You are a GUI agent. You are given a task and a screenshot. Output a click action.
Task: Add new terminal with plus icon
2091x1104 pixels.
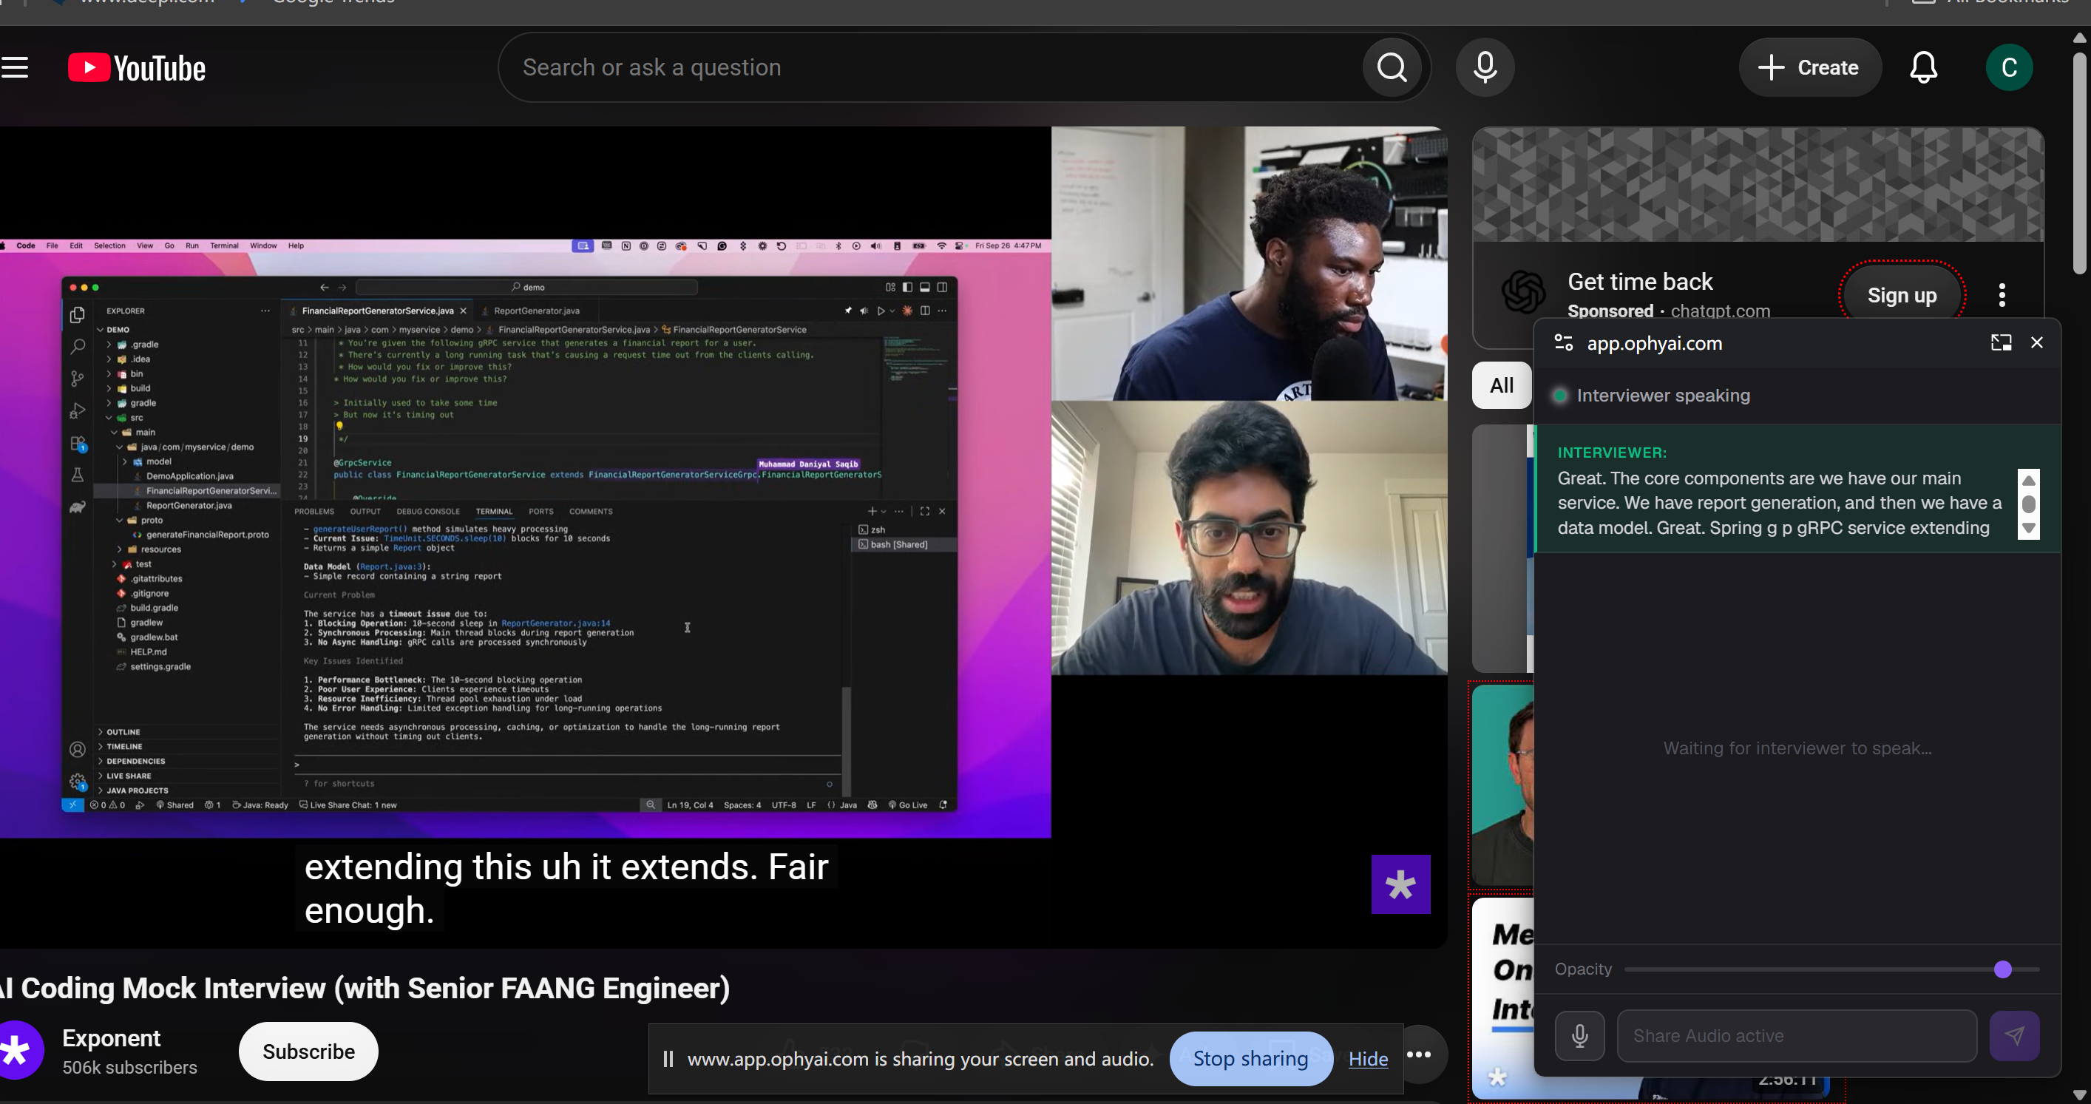click(x=872, y=512)
